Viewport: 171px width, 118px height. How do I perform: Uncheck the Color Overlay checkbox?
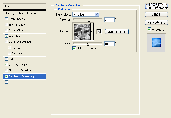[6, 65]
